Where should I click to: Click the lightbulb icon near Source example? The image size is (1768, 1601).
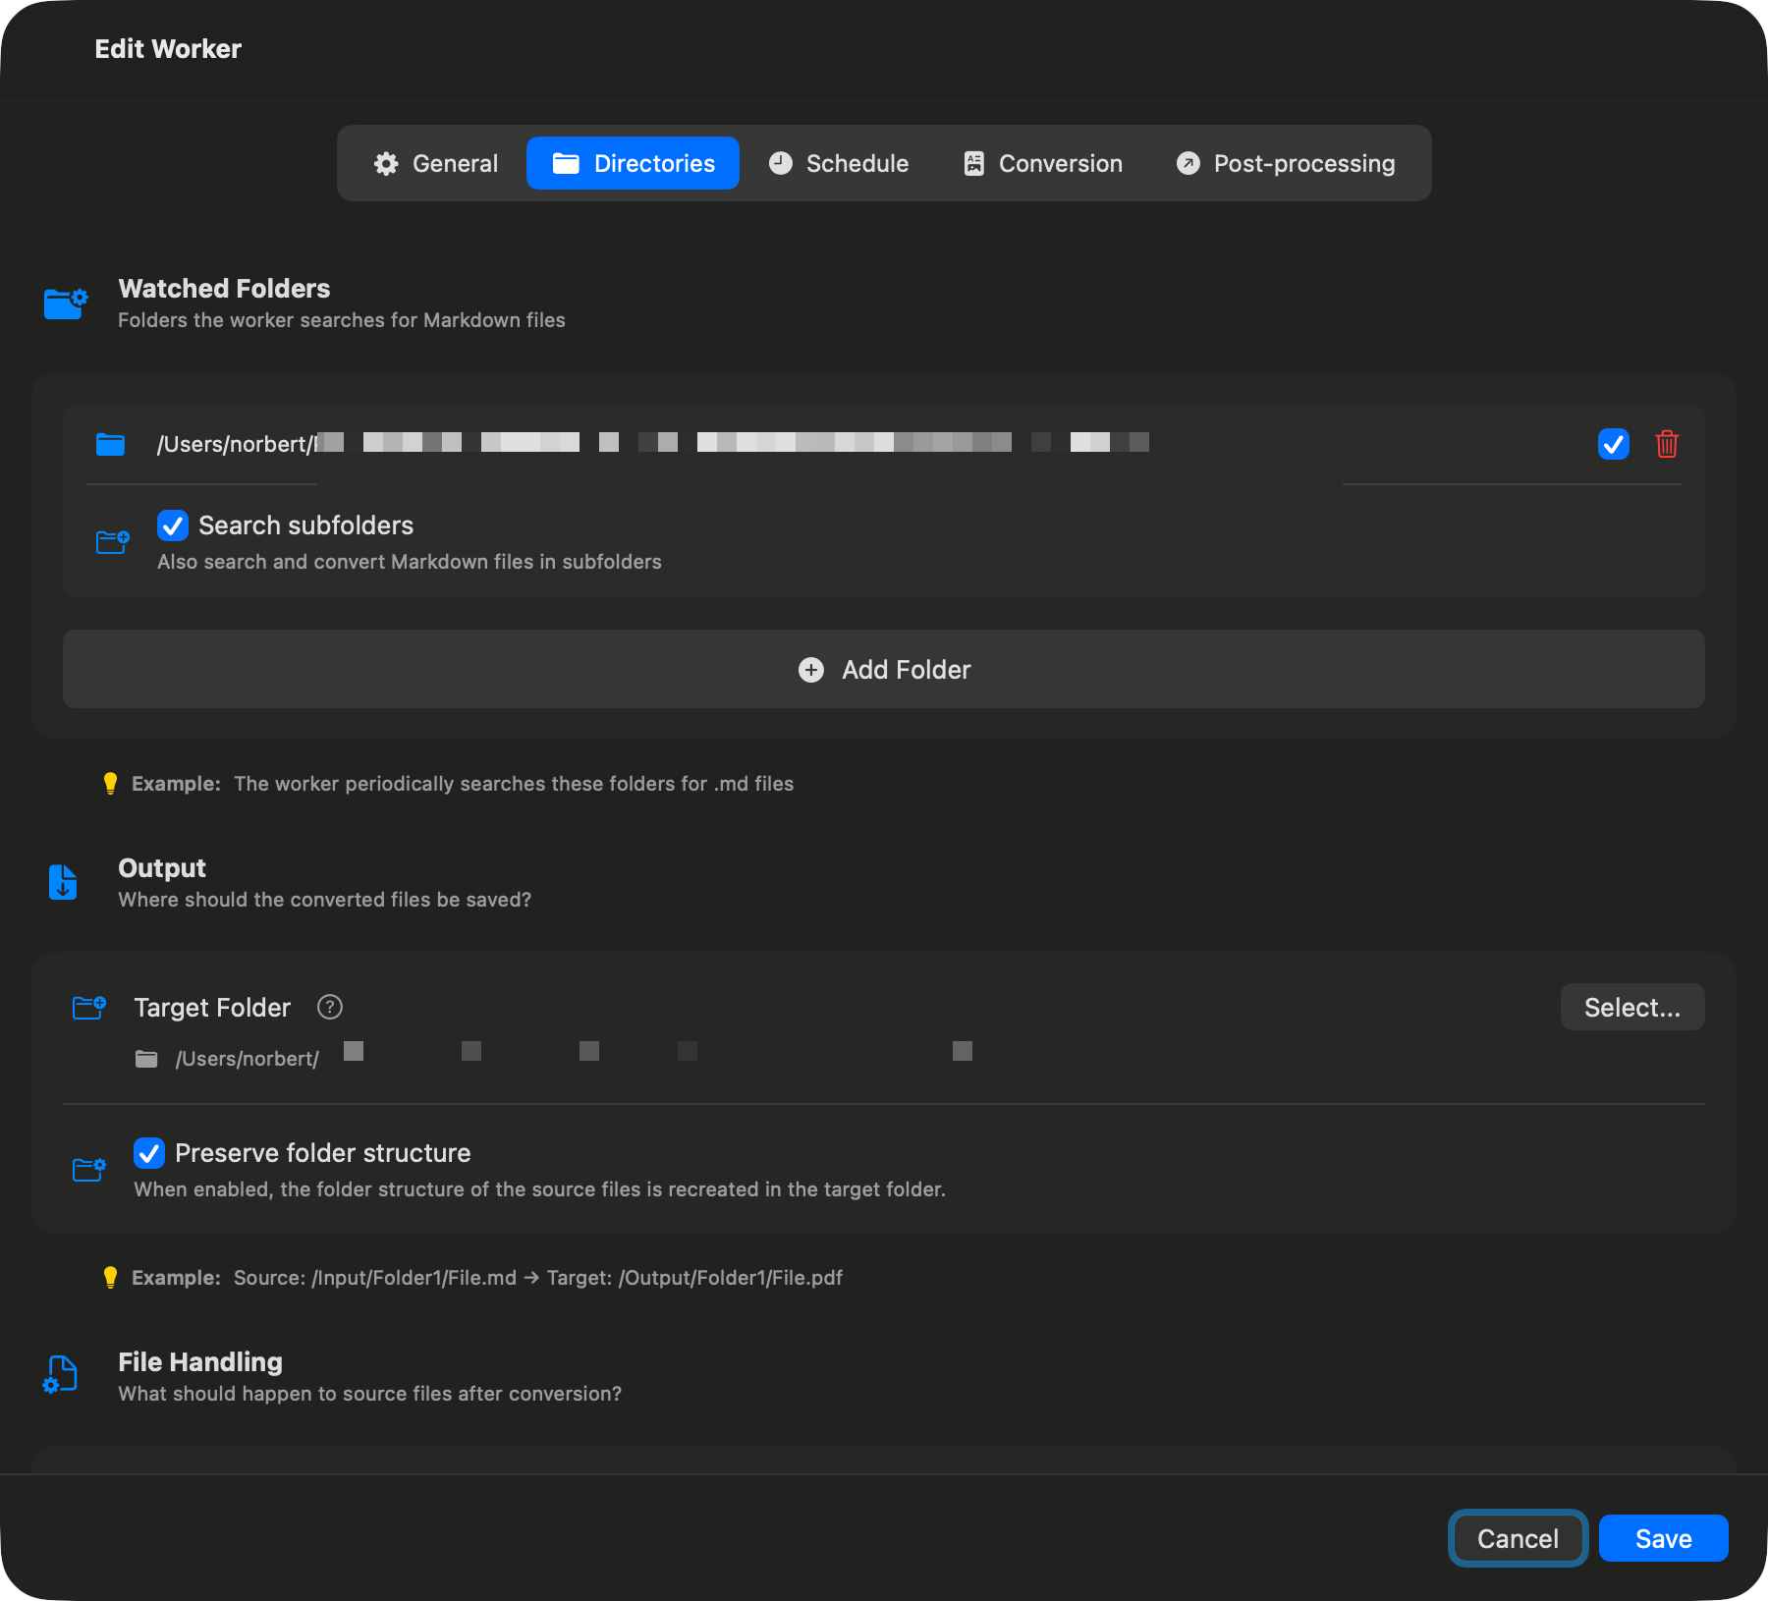pyautogui.click(x=110, y=1277)
